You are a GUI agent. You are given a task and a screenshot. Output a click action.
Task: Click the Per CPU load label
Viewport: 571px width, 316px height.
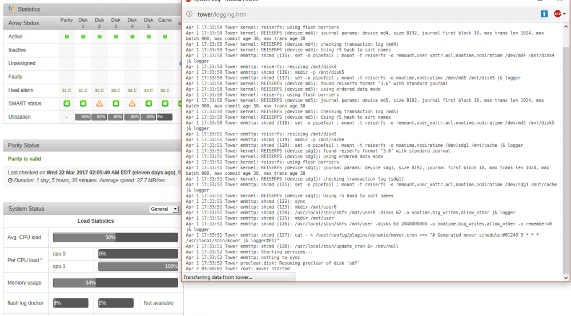coord(25,260)
